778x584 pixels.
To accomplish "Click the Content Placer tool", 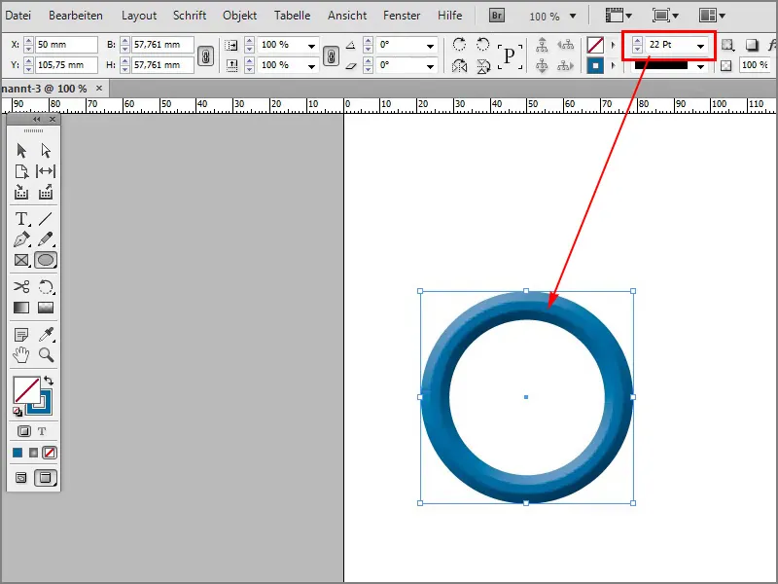I will [x=46, y=192].
